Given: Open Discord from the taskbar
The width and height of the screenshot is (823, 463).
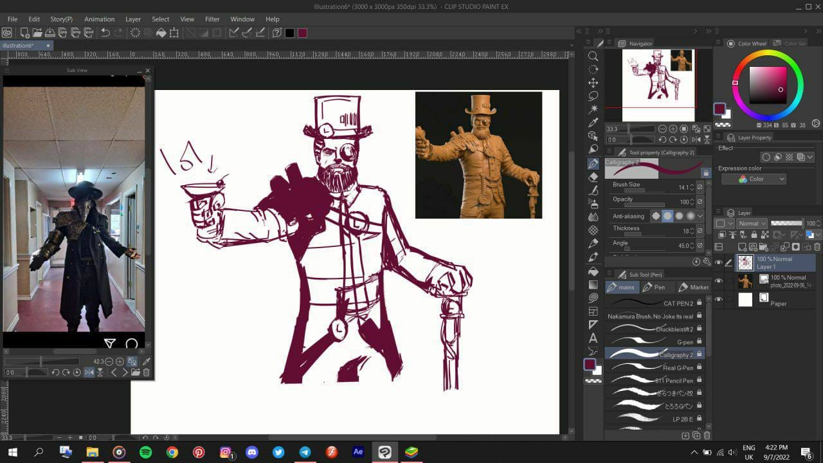Looking at the screenshot, I should point(251,452).
